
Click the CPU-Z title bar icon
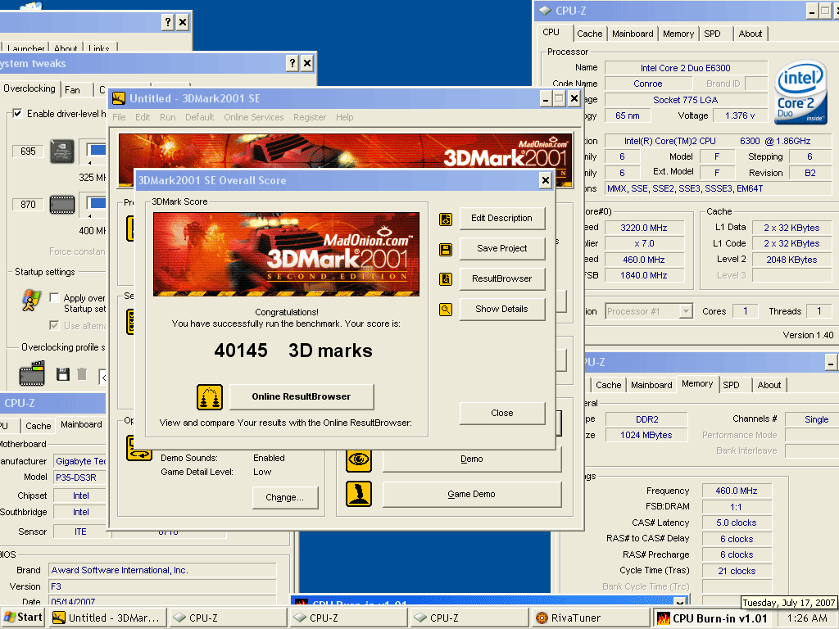tap(545, 11)
